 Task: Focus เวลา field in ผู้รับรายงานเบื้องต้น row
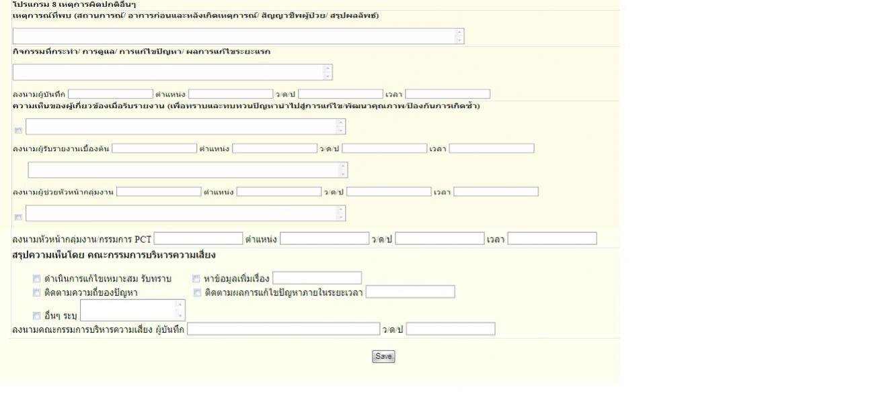pos(492,148)
